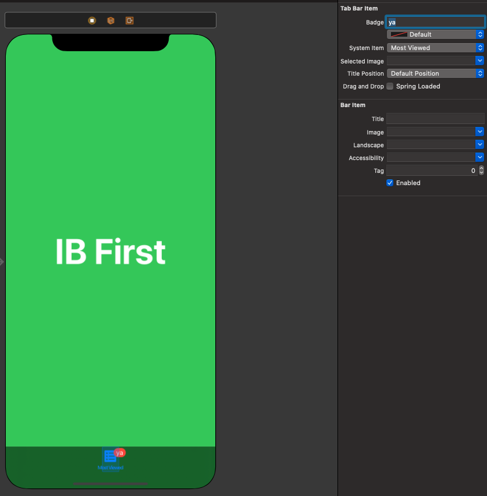Expand the Bar Item Image combo box
487x496 pixels.
click(x=479, y=132)
